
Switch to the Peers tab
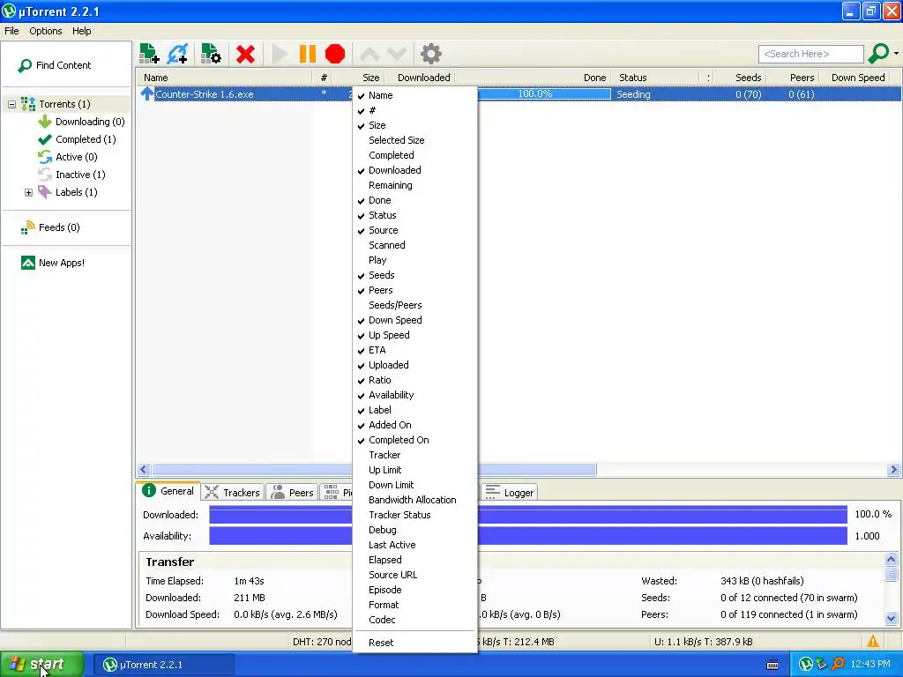click(292, 492)
